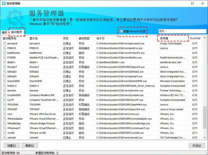
Task: Click the 新建驱动程序数: 0 status bar entry
Action: (47, 153)
